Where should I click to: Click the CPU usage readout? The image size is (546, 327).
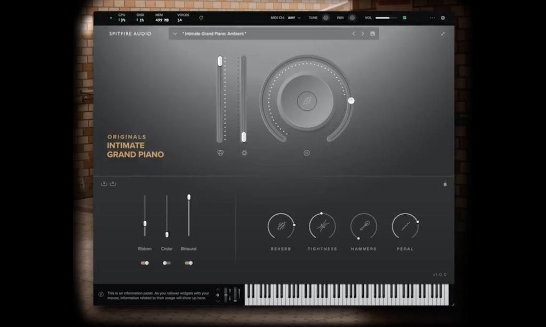click(x=122, y=18)
